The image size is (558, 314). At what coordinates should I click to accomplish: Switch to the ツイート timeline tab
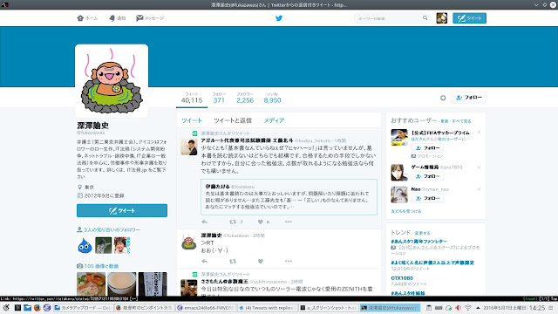192,120
